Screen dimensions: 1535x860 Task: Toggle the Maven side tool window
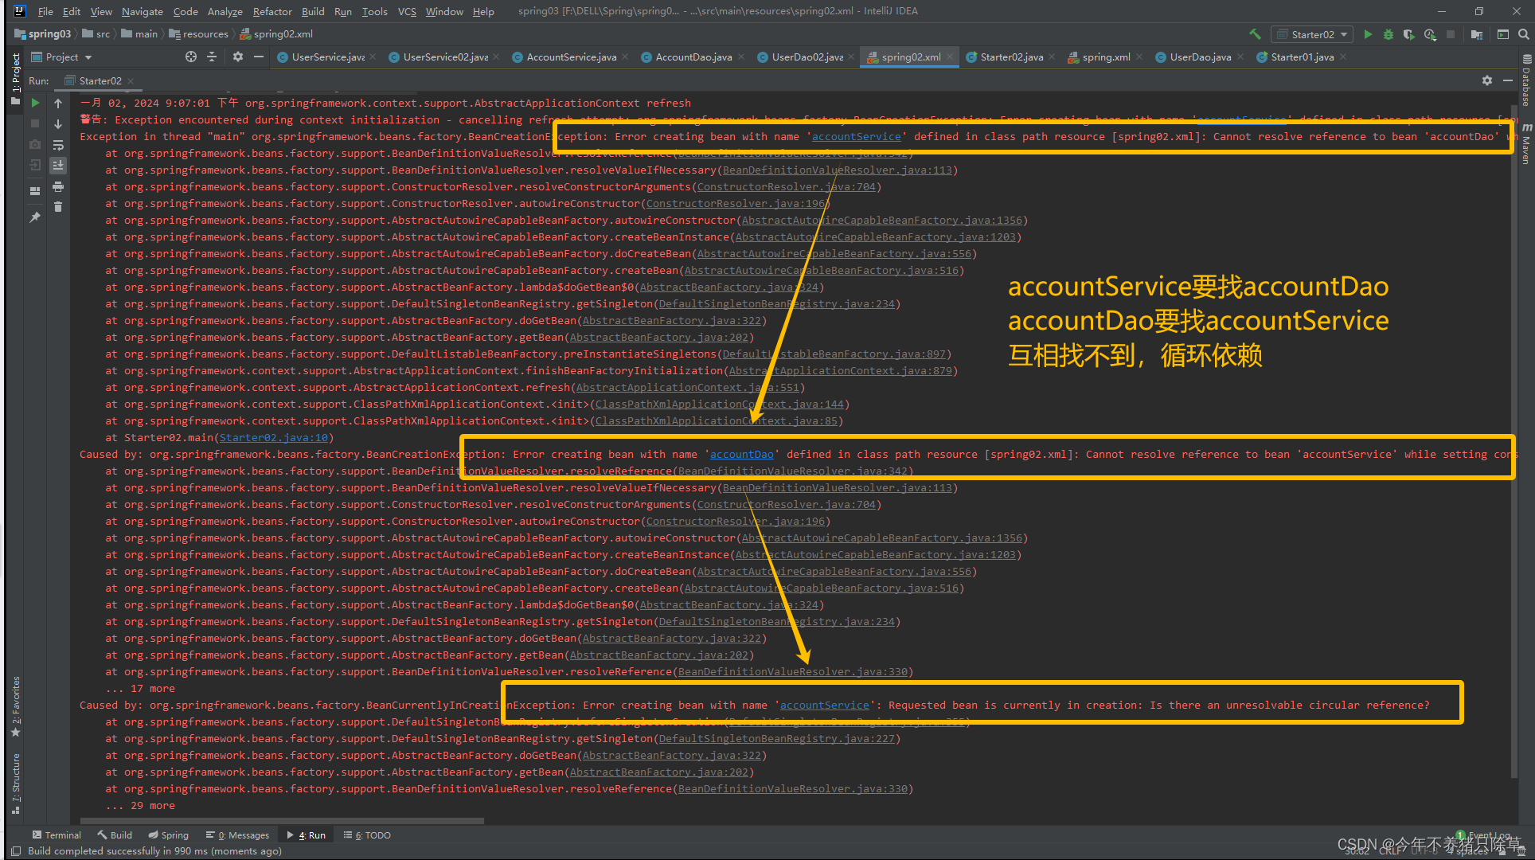point(1526,143)
